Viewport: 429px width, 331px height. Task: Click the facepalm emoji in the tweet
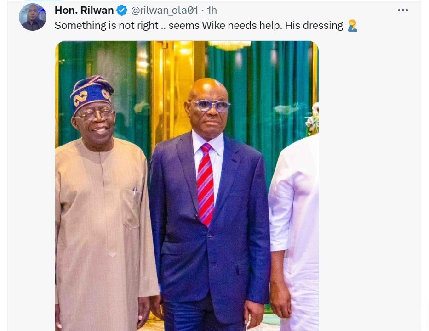[x=352, y=26]
